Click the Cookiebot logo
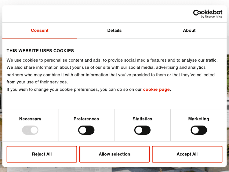 (208, 12)
